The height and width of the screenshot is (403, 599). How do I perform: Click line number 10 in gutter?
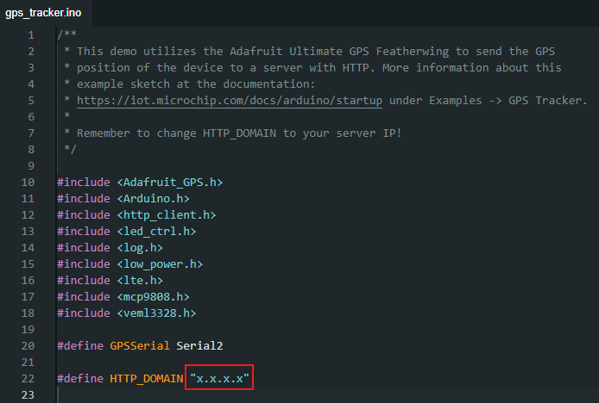(x=28, y=183)
